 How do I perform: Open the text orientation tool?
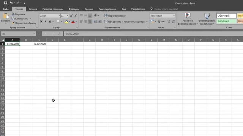(96, 15)
